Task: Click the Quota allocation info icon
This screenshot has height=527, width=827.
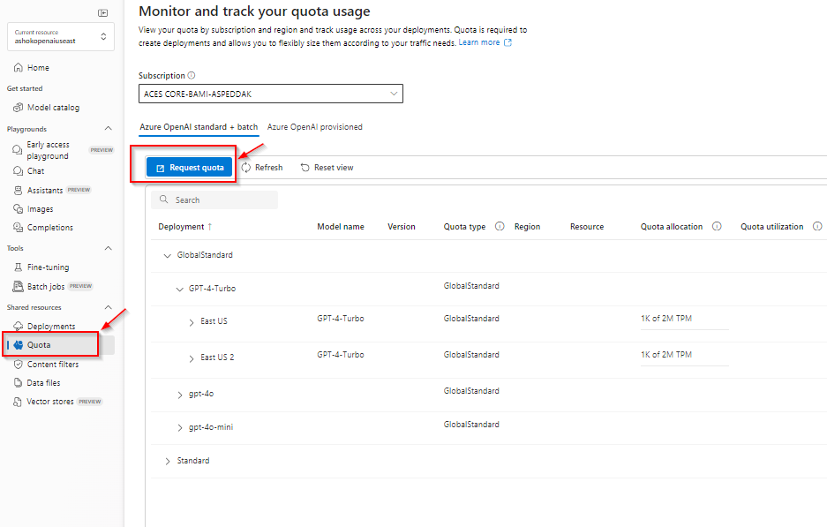Action: 717,226
